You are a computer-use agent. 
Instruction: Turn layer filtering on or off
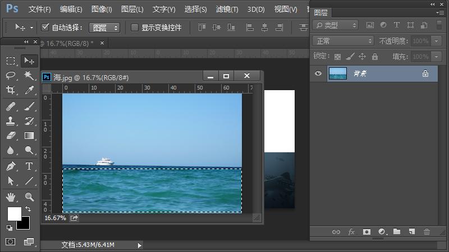coord(439,25)
